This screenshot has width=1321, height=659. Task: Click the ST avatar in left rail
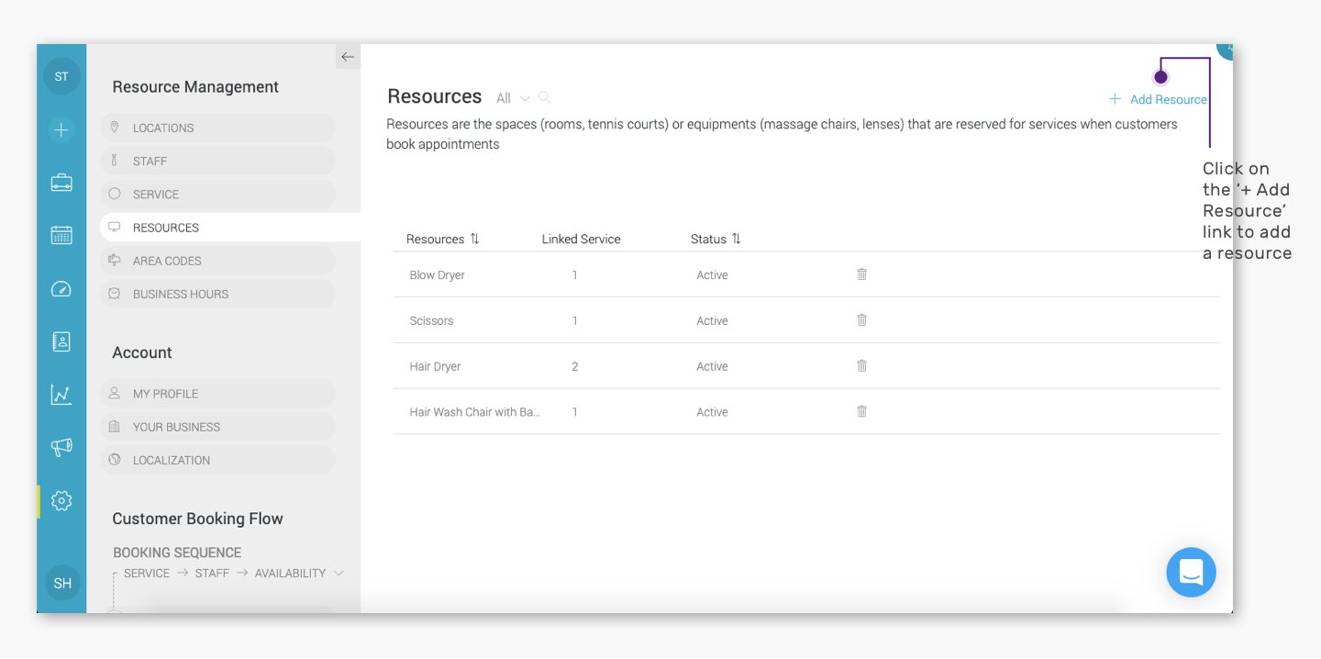(61, 76)
